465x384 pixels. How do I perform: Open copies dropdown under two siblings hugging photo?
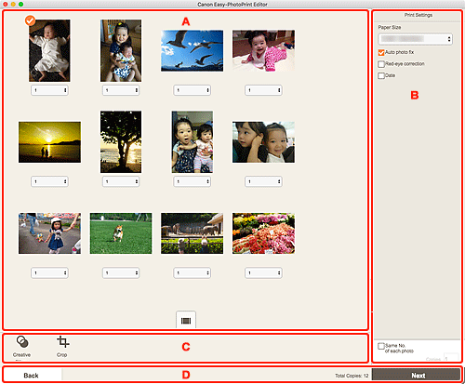click(x=121, y=90)
